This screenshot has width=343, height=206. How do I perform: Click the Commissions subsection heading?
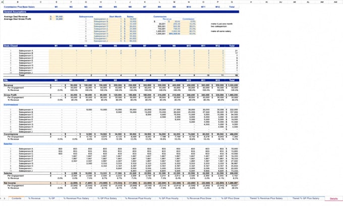[11, 105]
